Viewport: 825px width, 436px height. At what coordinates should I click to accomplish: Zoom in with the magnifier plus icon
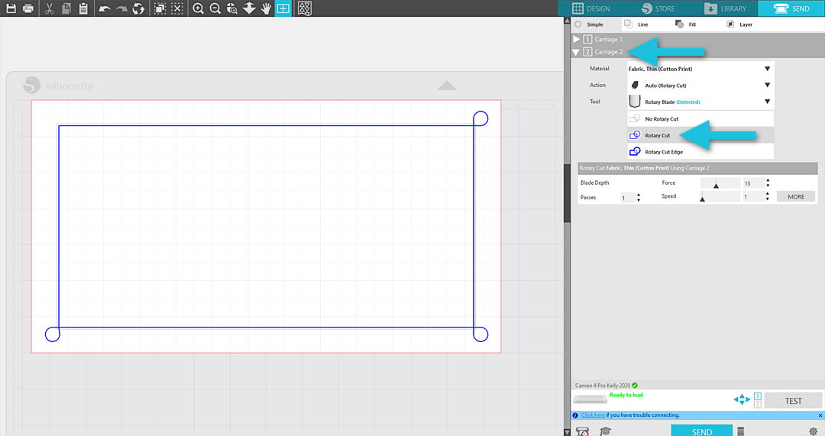tap(198, 8)
